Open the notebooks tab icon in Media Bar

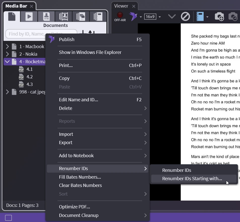(98, 17)
